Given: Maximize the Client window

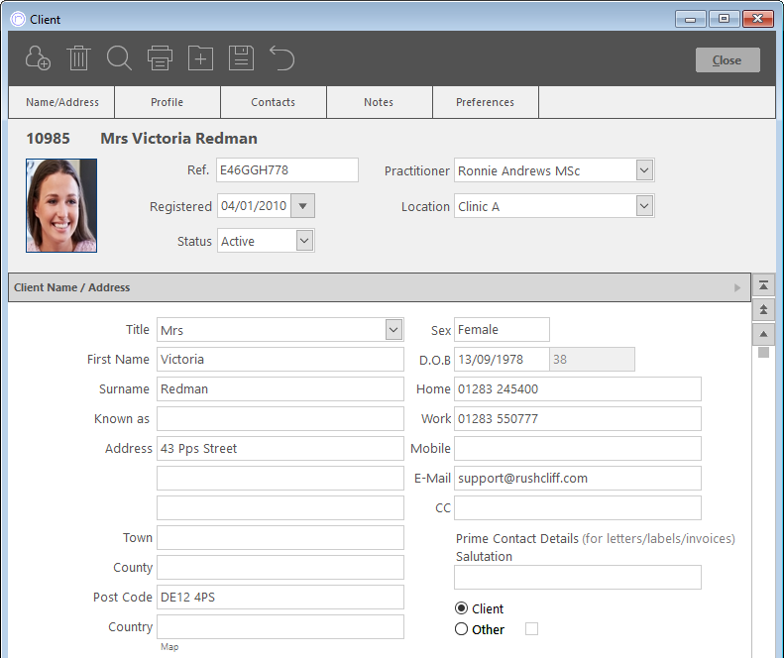Looking at the screenshot, I should pyautogui.click(x=724, y=19).
